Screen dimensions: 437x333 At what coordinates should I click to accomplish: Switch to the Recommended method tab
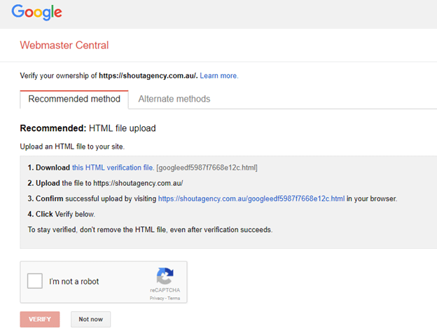[74, 99]
